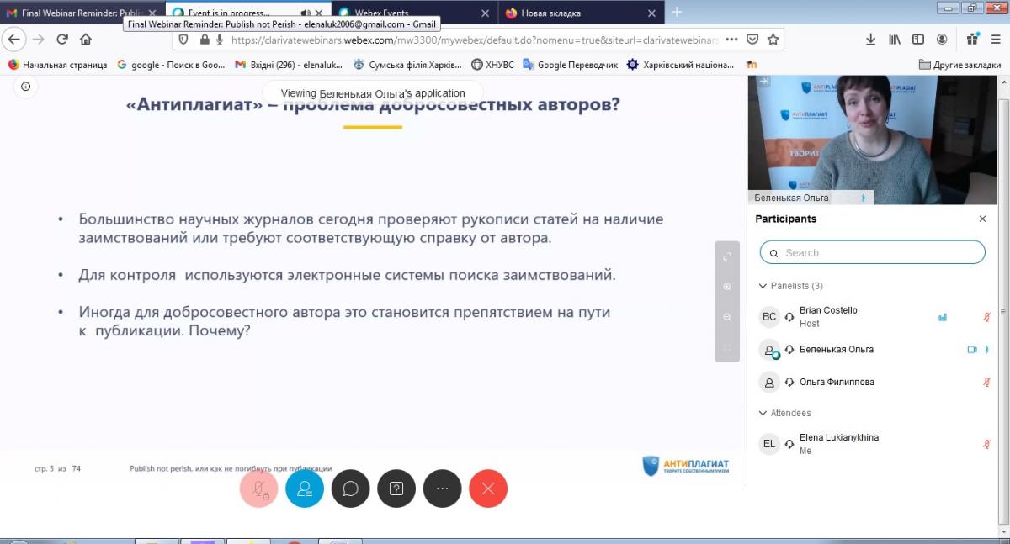
Task: Open the chat panel button
Action: (350, 489)
